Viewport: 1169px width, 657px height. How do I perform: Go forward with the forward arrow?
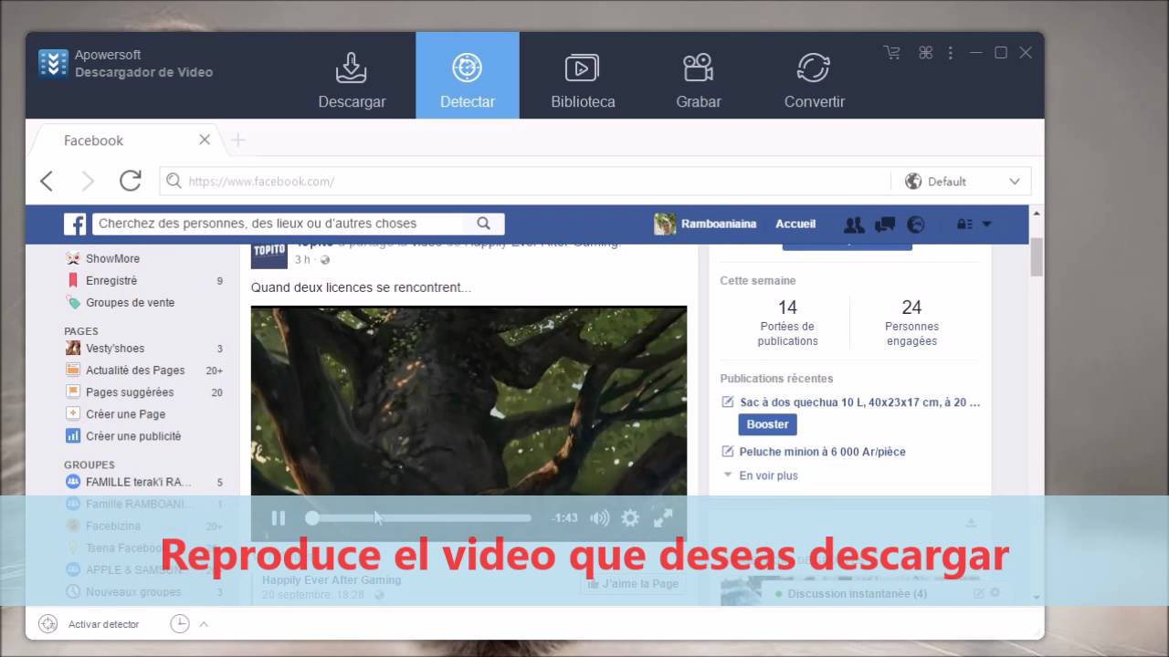pos(89,181)
